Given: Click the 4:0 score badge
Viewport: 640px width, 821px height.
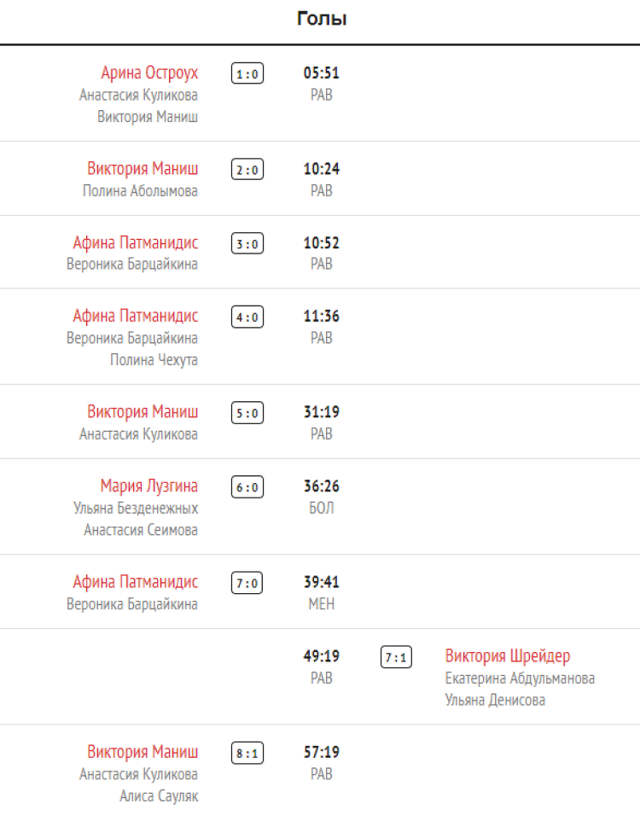Looking at the screenshot, I should point(247,317).
